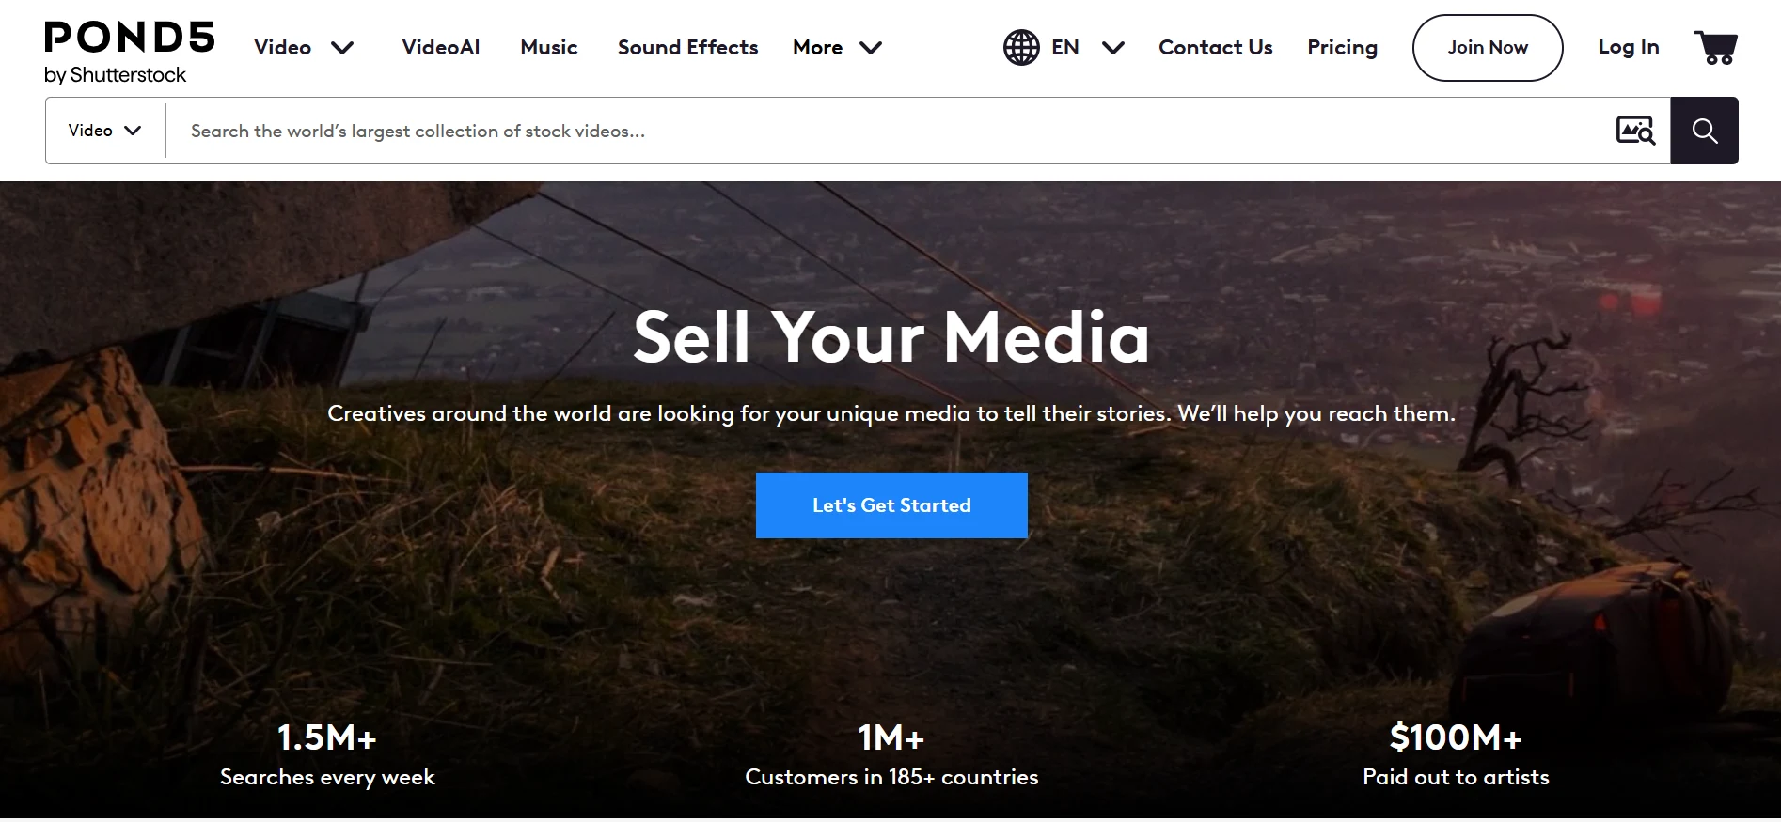Click the Join Now button
The height and width of the screenshot is (822, 1781).
(1488, 48)
